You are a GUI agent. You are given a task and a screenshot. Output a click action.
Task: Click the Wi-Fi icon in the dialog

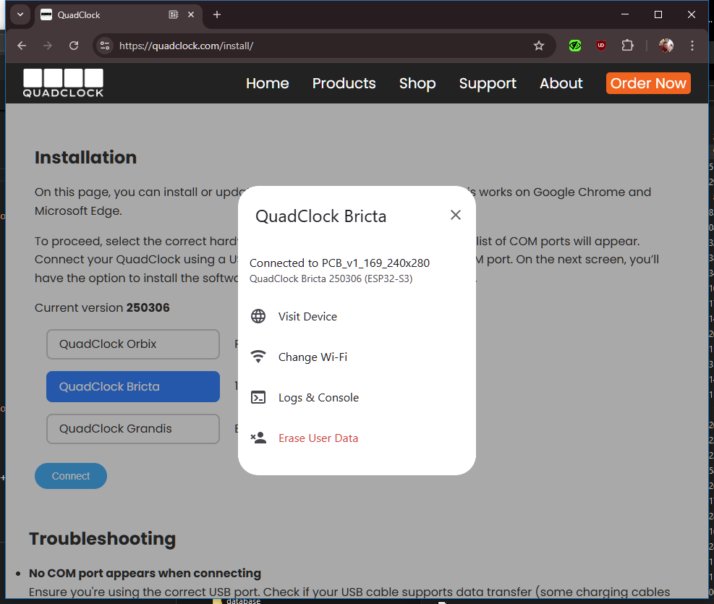pos(258,357)
